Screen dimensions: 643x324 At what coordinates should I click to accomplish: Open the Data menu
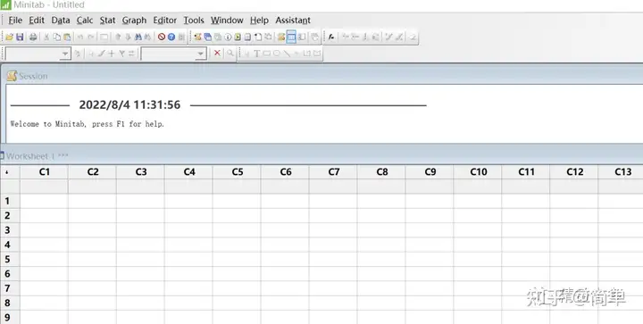click(x=61, y=20)
